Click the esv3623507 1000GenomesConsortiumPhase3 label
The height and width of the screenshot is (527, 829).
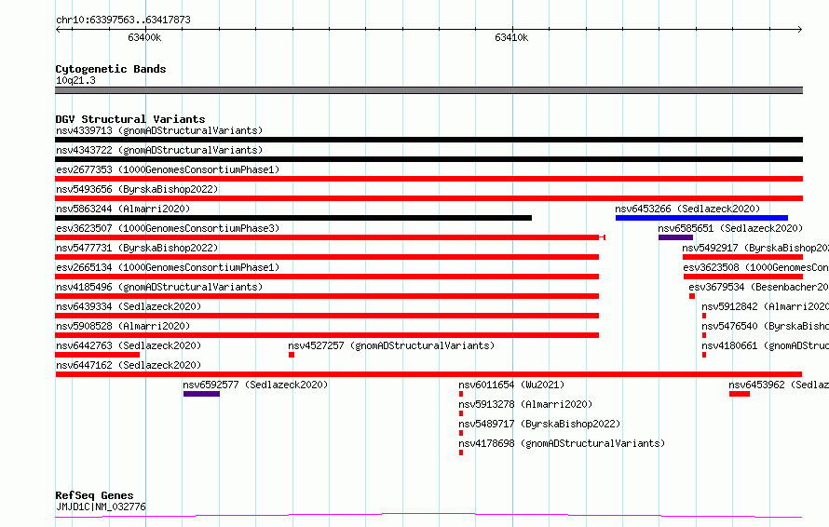[168, 228]
